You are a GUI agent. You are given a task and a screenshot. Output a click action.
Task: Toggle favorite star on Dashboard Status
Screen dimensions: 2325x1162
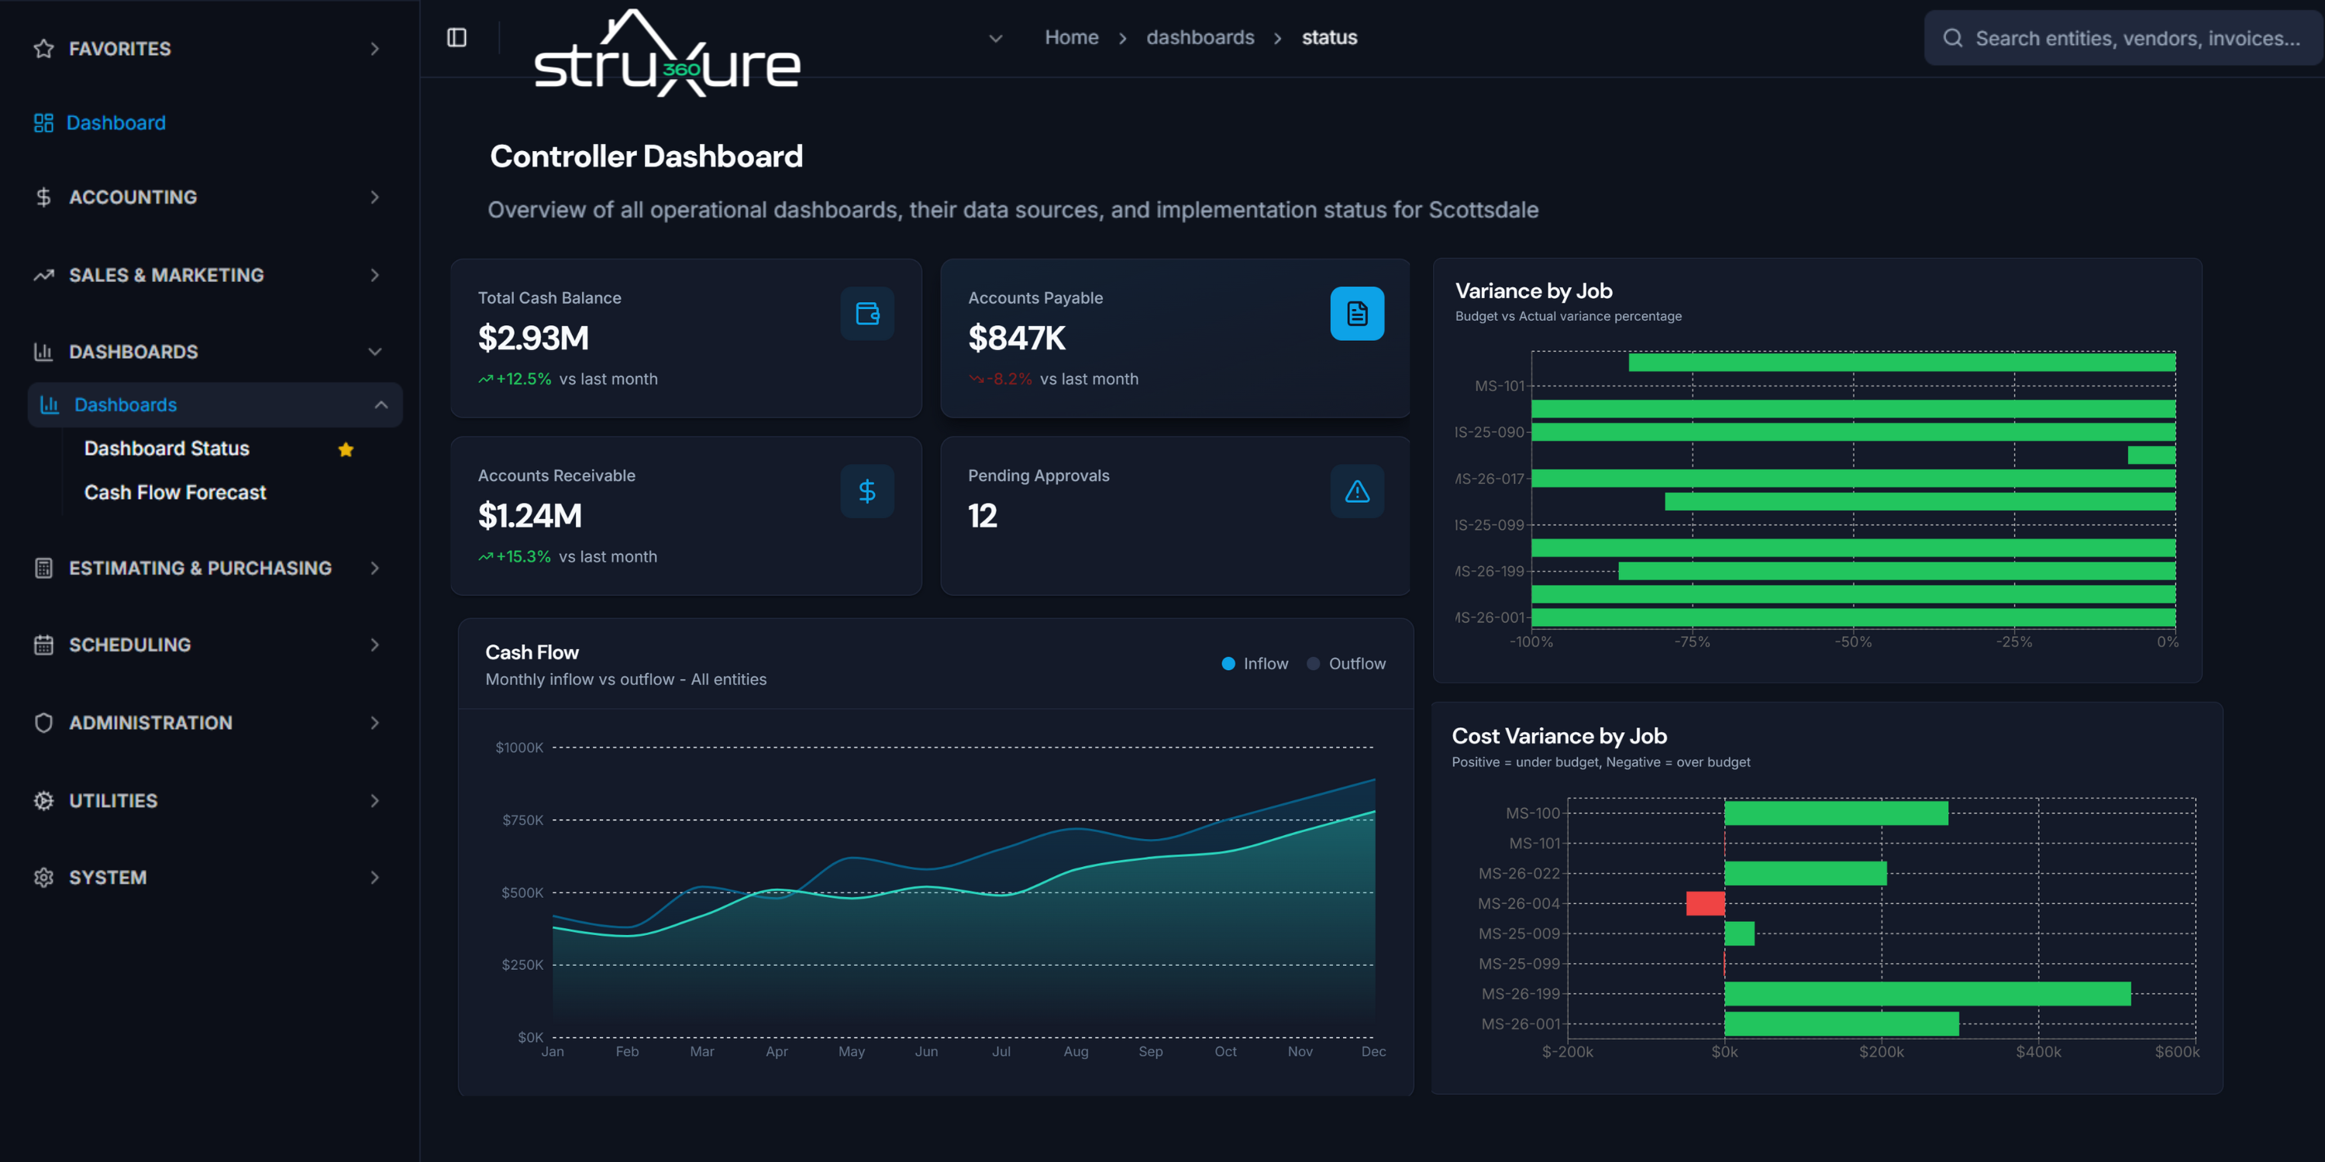pyautogui.click(x=346, y=449)
